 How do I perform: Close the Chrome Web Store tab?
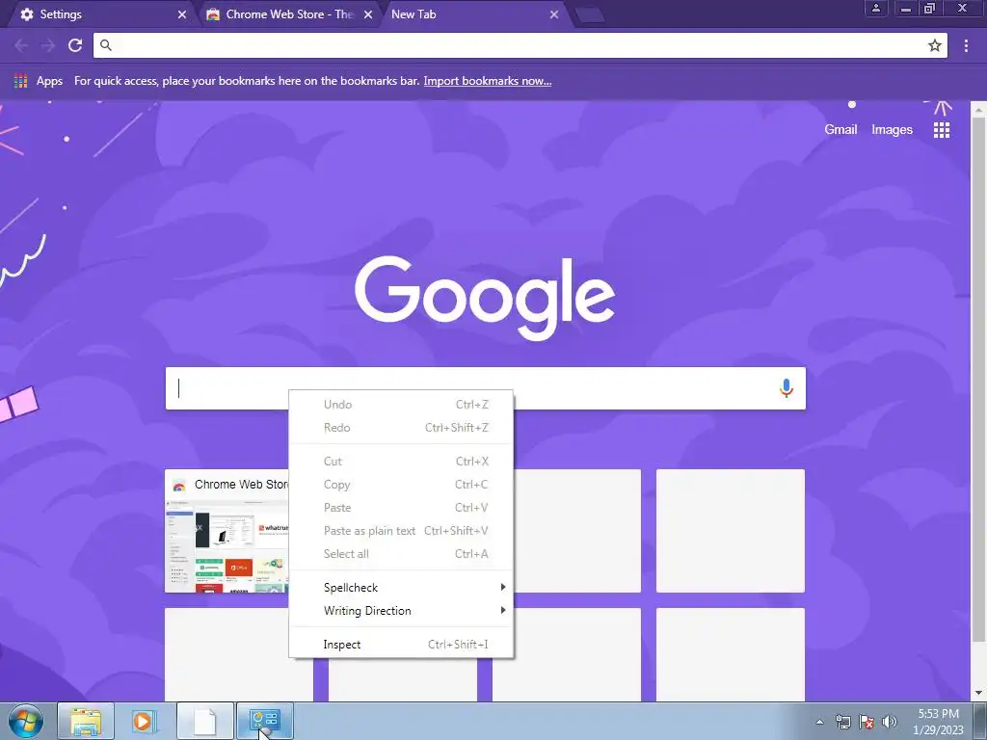368,14
